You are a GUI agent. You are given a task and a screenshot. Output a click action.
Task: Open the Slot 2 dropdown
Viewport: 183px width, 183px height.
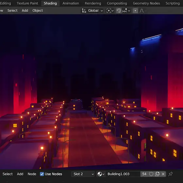83,174
